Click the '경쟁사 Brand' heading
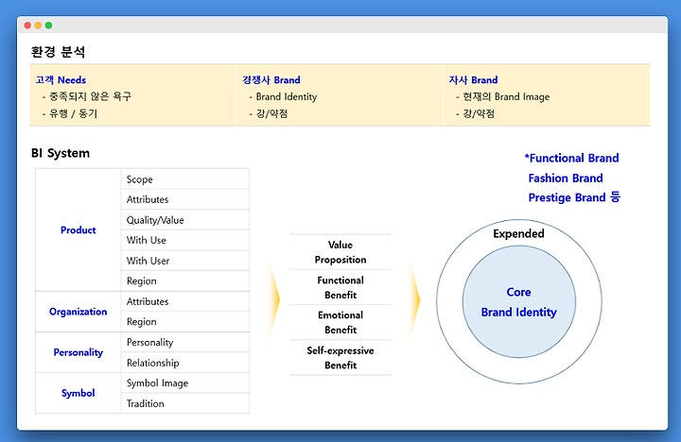The height and width of the screenshot is (442, 681). click(271, 80)
